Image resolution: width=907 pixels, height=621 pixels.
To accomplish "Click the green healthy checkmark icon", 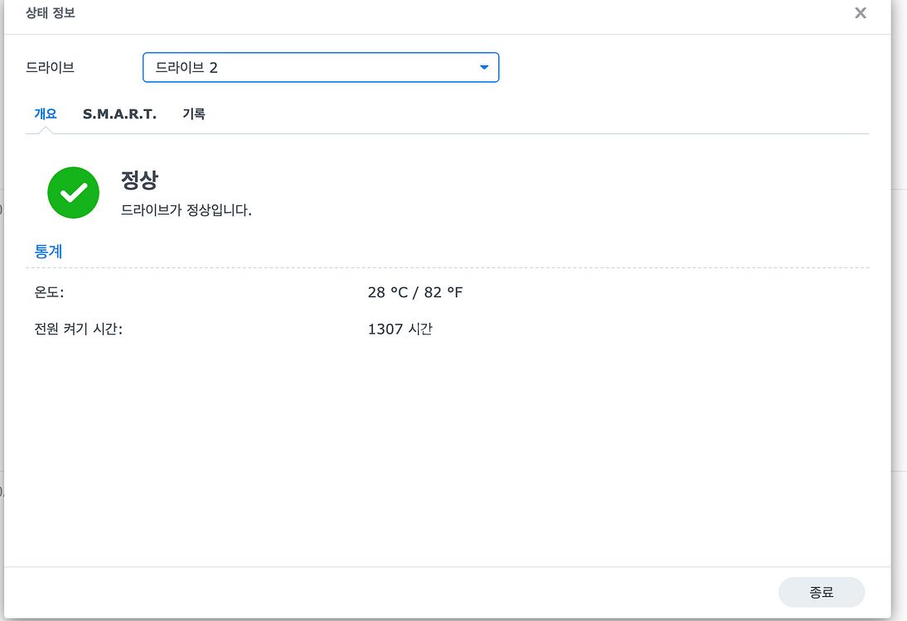I will (74, 192).
